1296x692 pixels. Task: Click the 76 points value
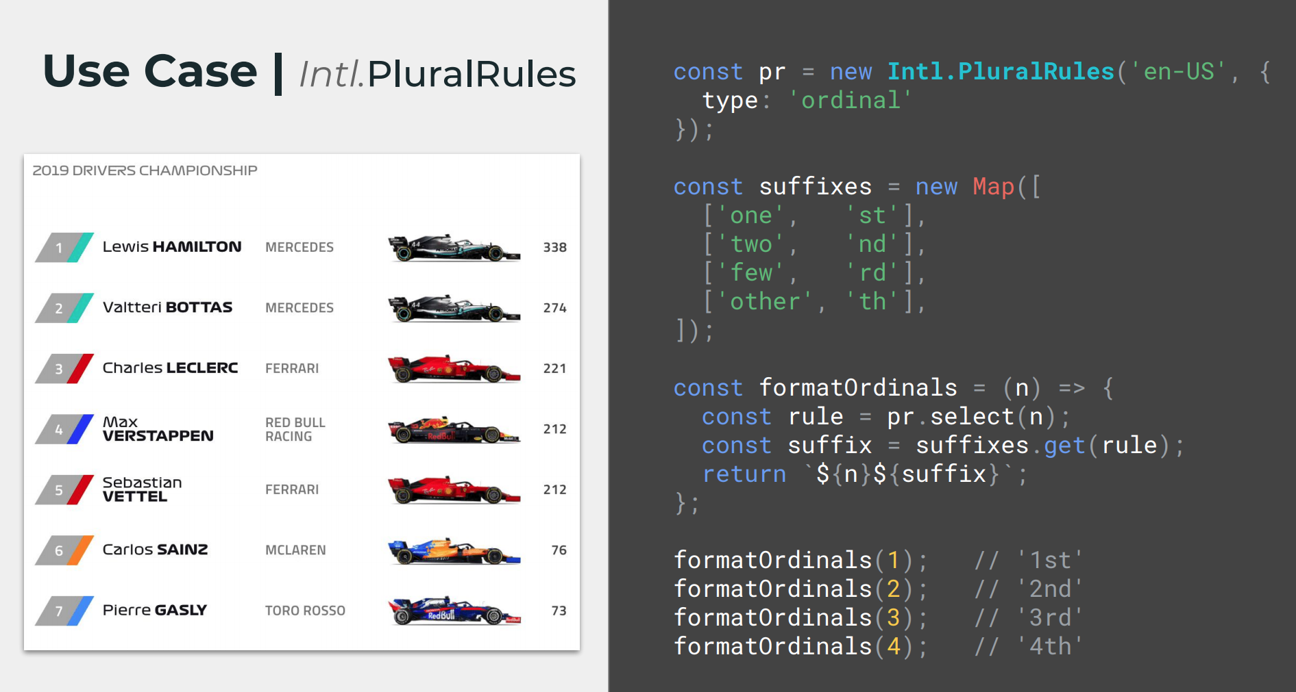(x=559, y=550)
